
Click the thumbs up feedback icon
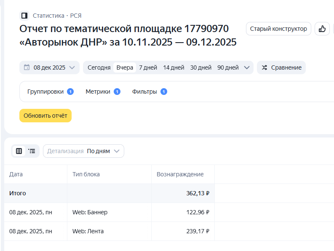(322, 29)
